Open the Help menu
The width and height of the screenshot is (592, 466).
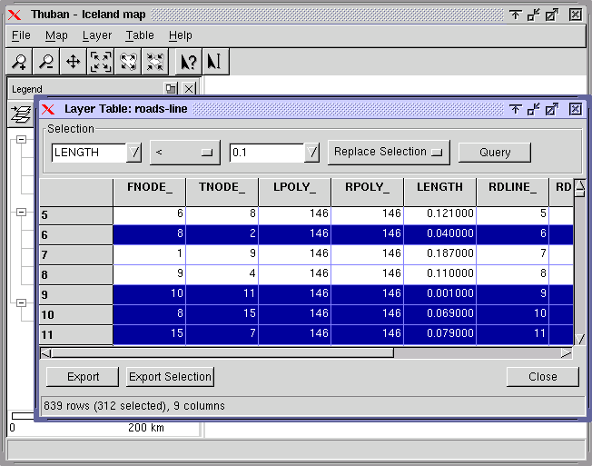pyautogui.click(x=180, y=35)
